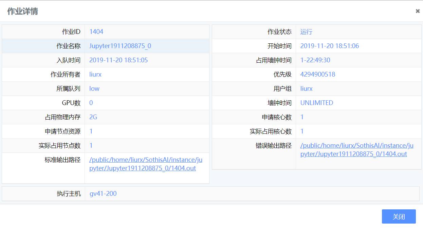423x229 pixels.
Task: Click the priority value 4294900518
Action: coord(318,75)
